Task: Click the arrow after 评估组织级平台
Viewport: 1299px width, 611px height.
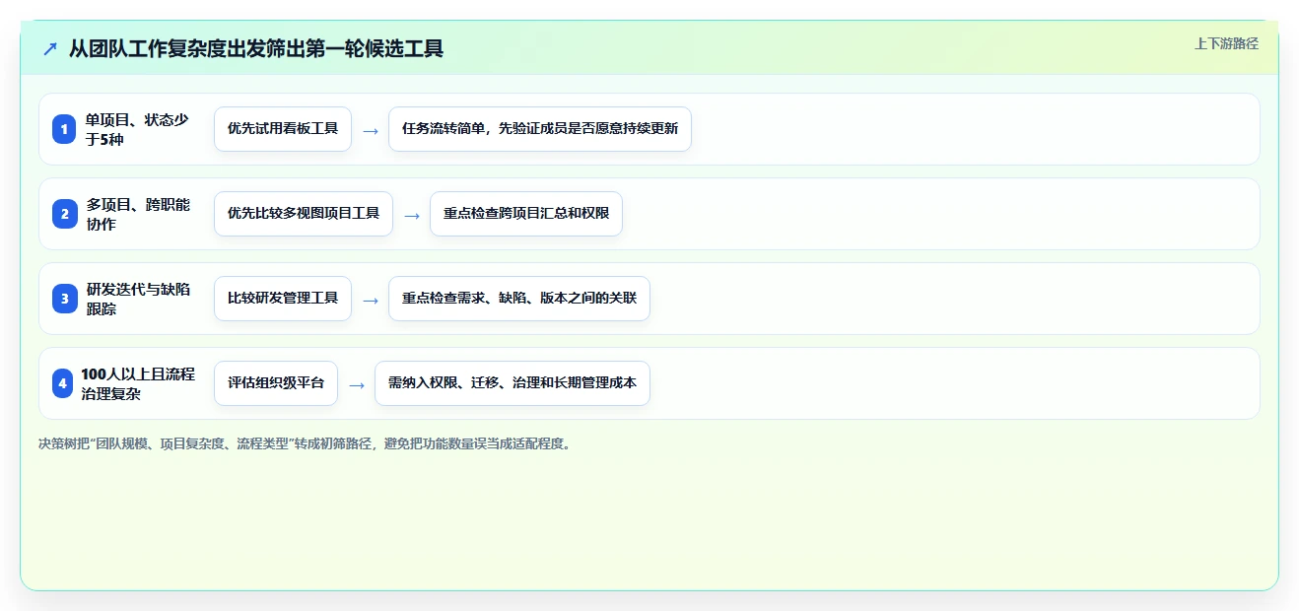Action: pyautogui.click(x=357, y=384)
